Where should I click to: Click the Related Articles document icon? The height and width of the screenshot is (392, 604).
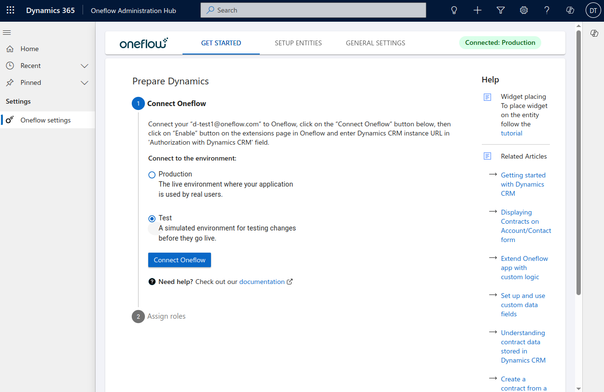click(488, 156)
